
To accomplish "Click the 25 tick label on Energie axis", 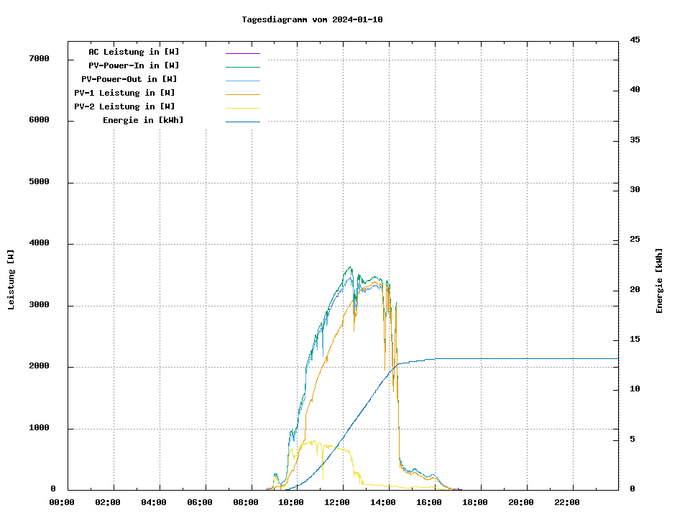I will (635, 240).
